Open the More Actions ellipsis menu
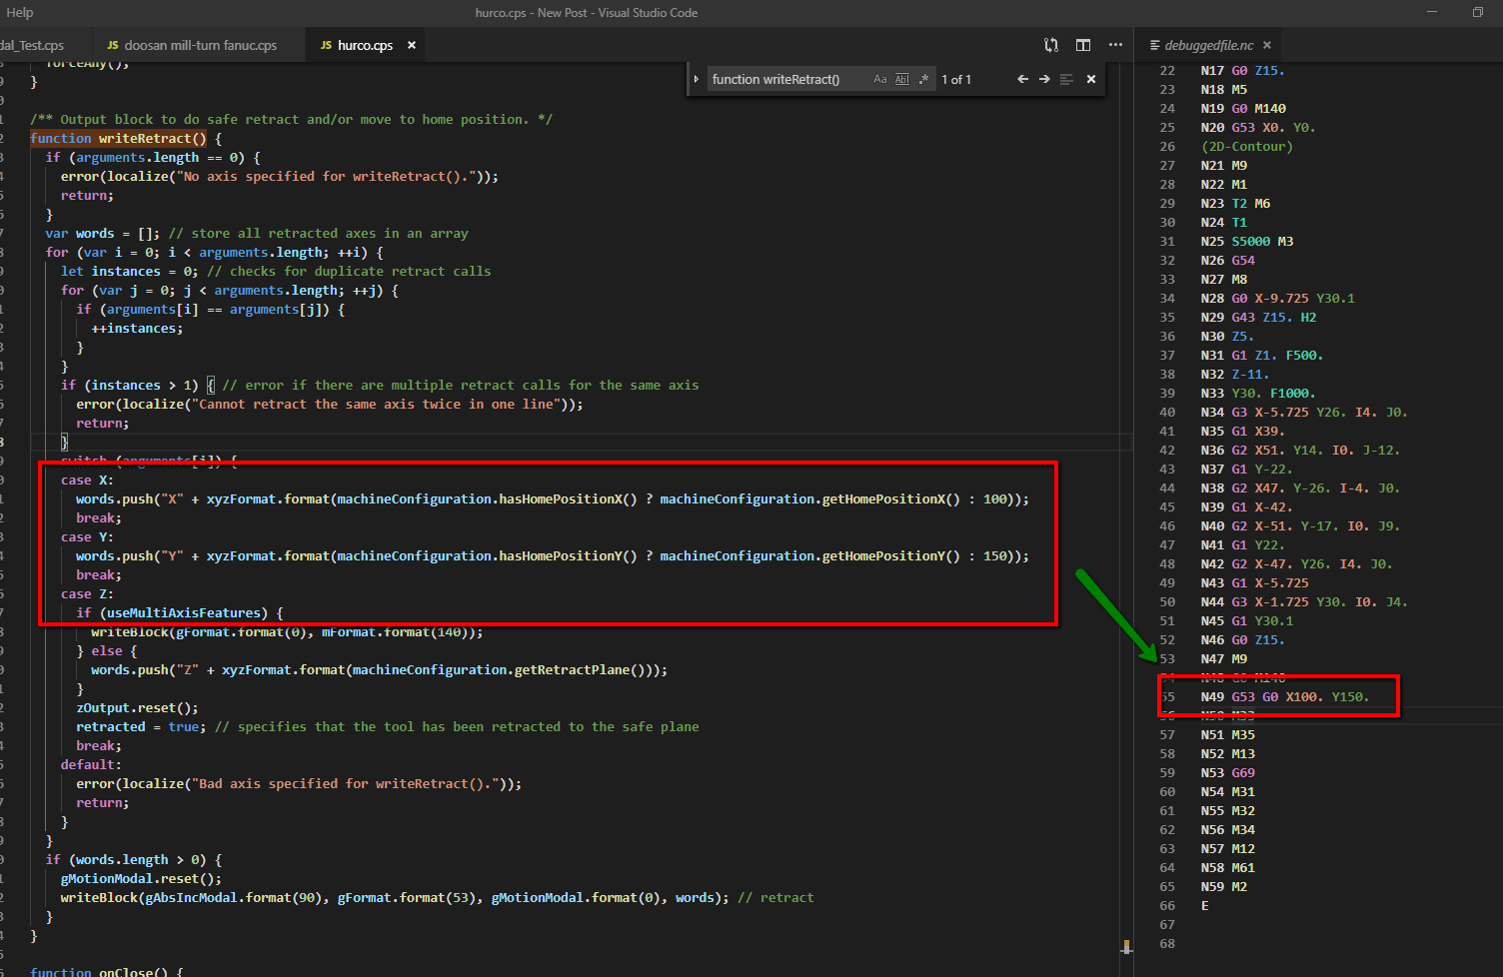This screenshot has height=977, width=1503. pos(1115,45)
